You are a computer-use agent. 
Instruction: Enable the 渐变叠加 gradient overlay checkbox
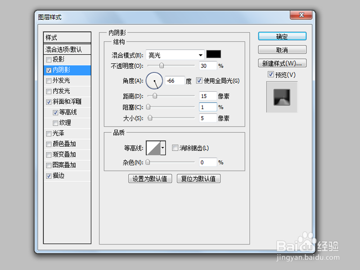pyautogui.click(x=49, y=155)
